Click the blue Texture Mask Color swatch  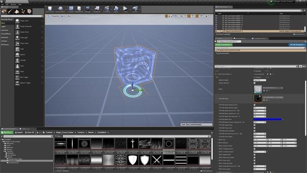pyautogui.click(x=268, y=119)
